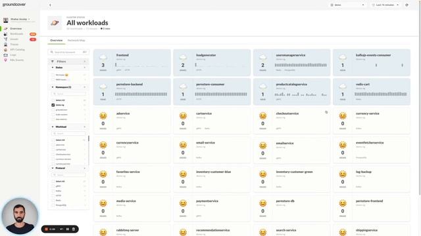421x236 pixels.
Task: Click the orange badge next to Workloads
Action: point(33,34)
